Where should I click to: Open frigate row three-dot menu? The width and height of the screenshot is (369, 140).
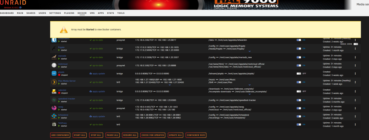coord(355,48)
